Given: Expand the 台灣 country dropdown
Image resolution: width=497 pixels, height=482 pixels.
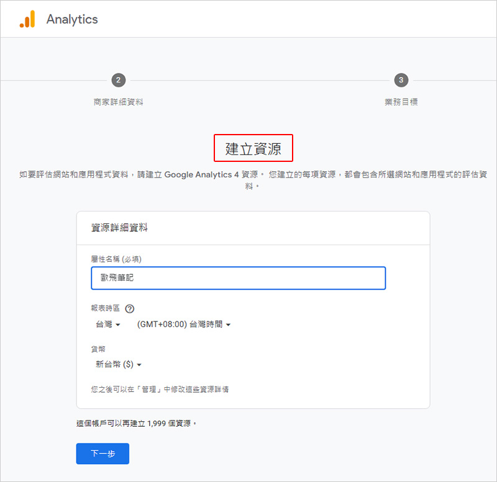Looking at the screenshot, I should (x=107, y=324).
